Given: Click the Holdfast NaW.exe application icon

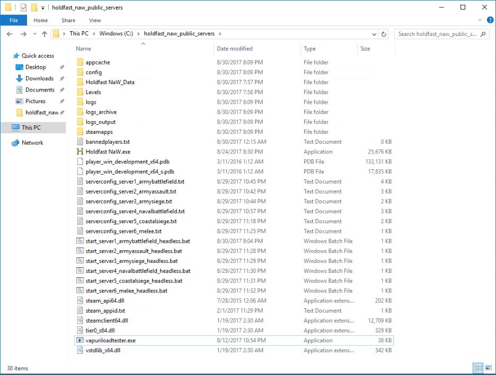Looking at the screenshot, I should [80, 152].
